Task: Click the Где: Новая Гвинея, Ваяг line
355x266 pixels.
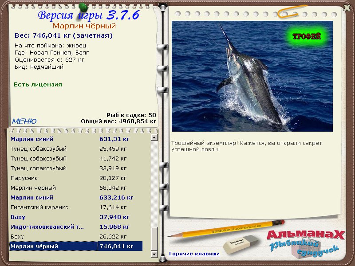Action: point(51,53)
